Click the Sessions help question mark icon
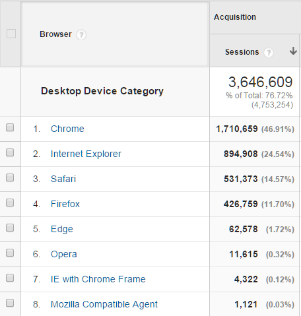301x316 pixels. click(x=269, y=53)
